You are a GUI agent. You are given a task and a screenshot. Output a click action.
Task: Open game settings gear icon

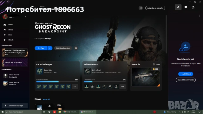click(x=76, y=48)
